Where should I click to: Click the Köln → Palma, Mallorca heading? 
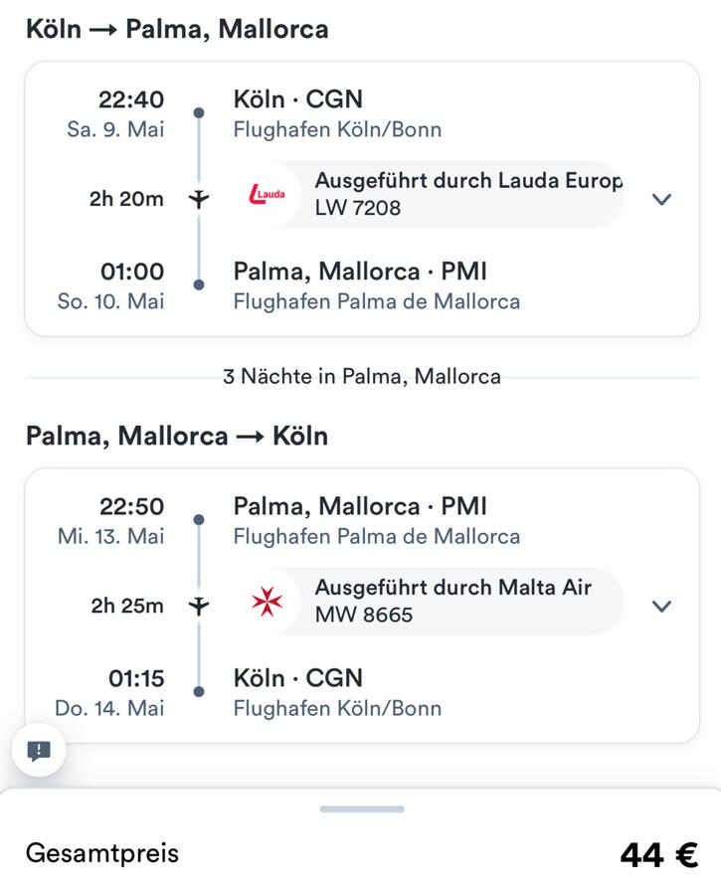coord(177,29)
